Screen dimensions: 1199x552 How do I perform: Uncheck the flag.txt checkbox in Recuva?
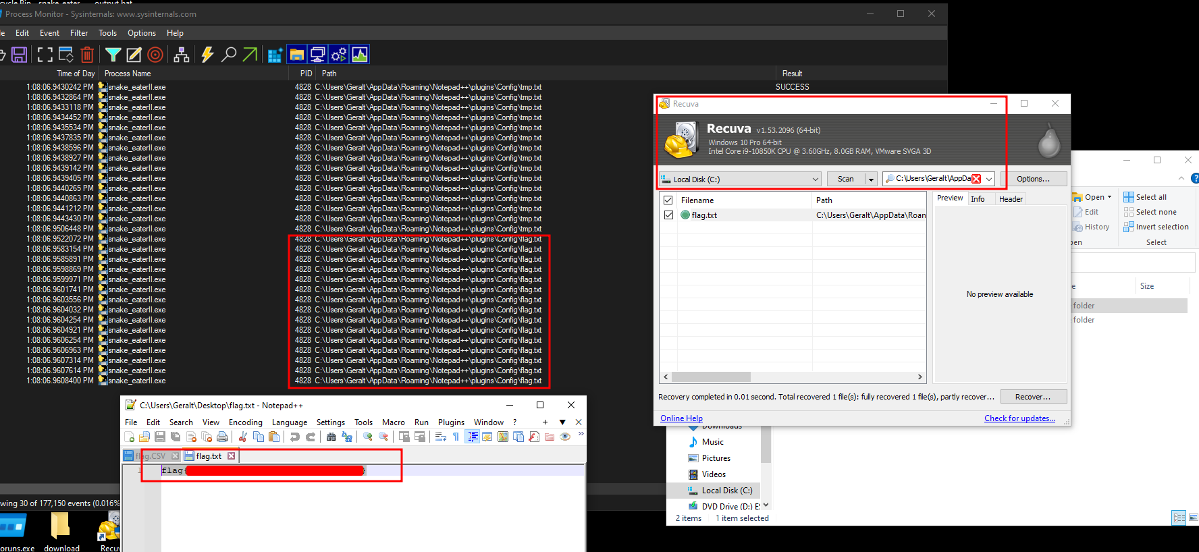point(668,215)
